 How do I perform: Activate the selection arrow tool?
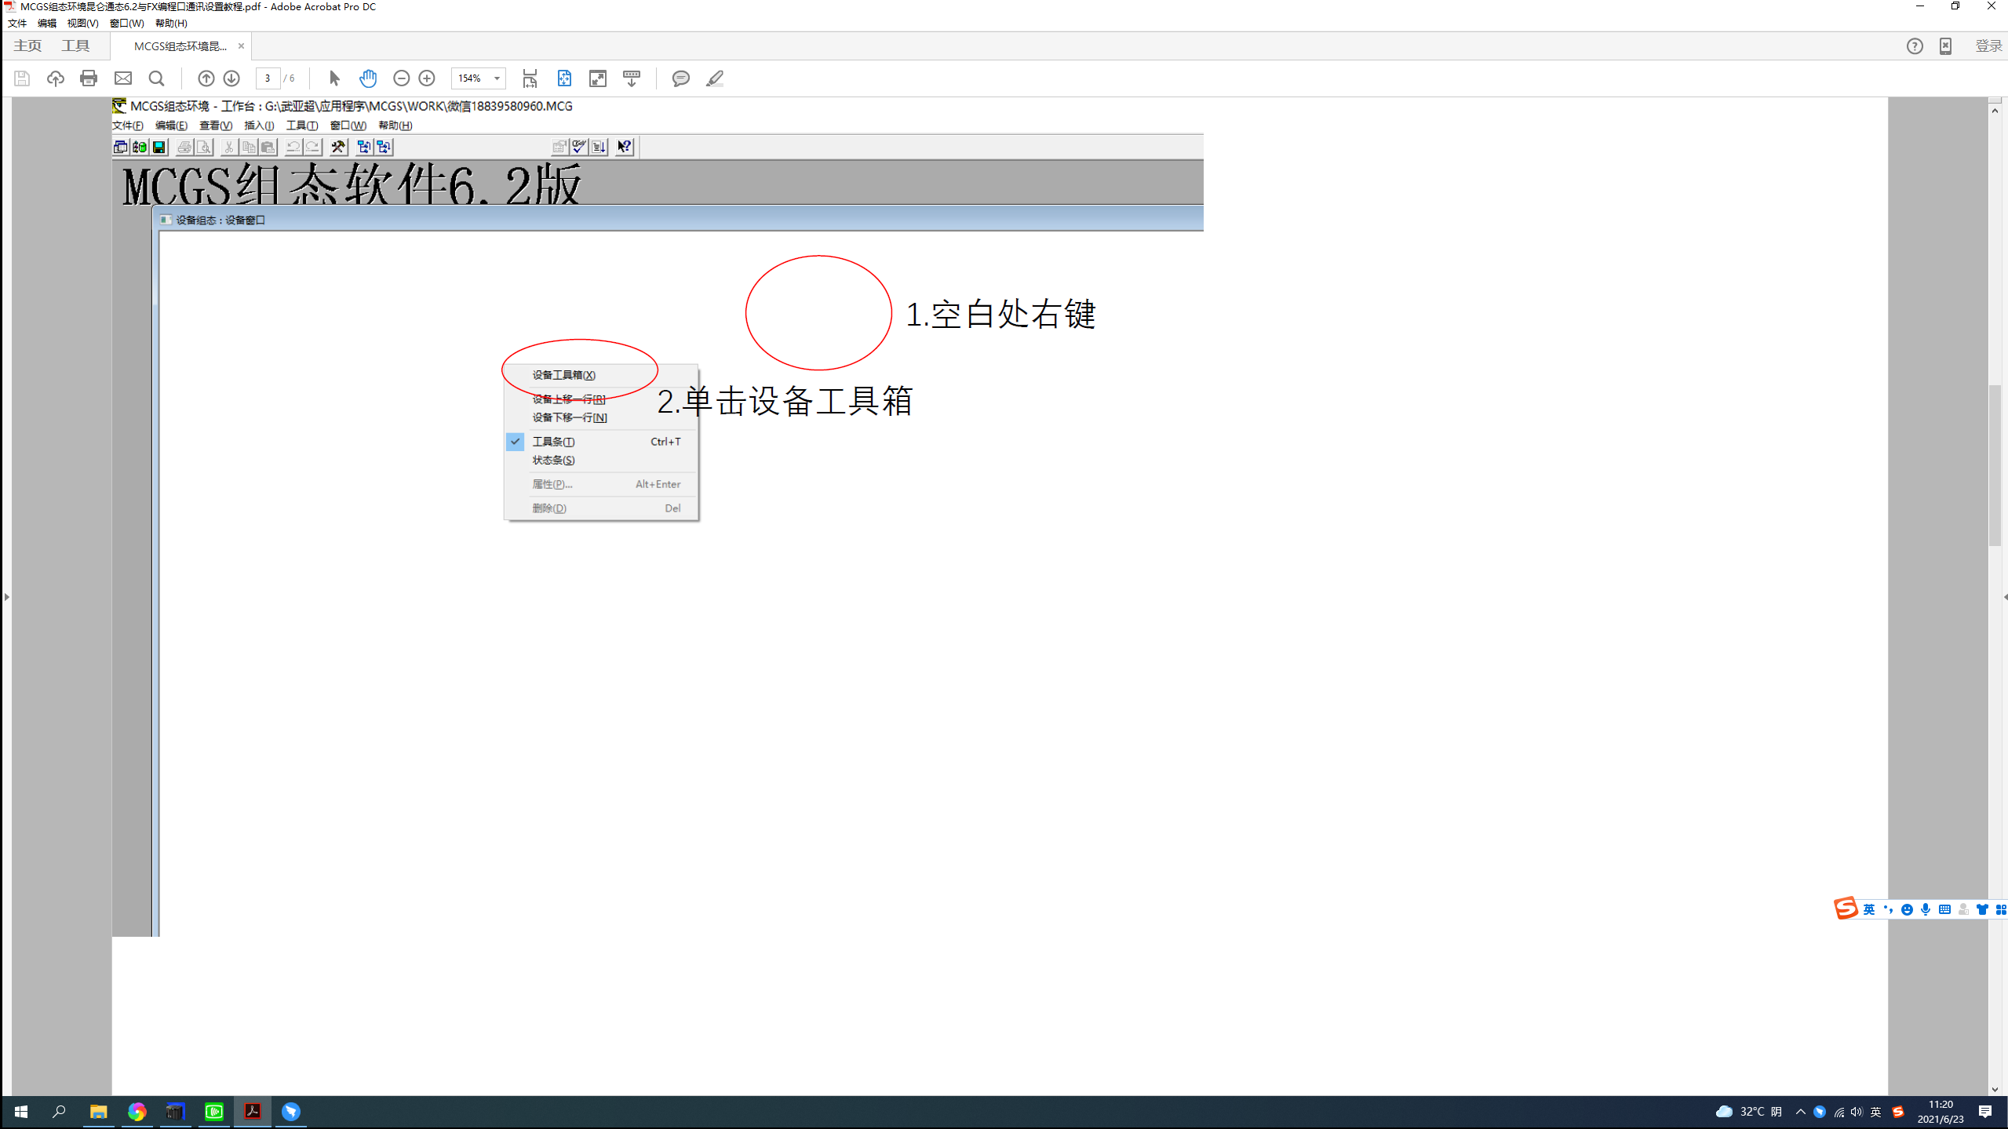(334, 78)
